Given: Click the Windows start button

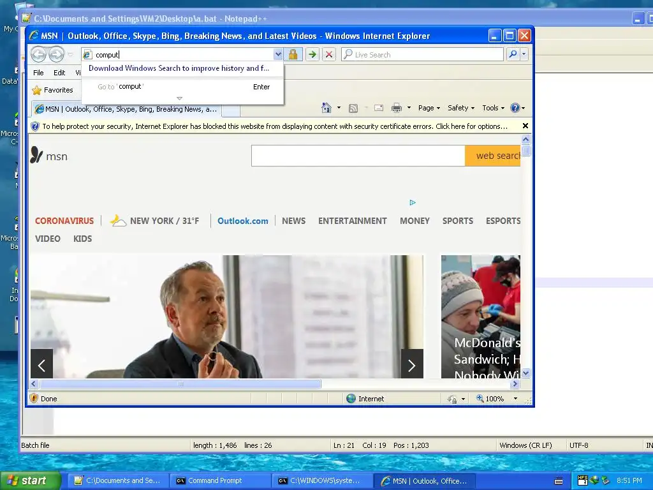Looking at the screenshot, I should click(x=31, y=480).
